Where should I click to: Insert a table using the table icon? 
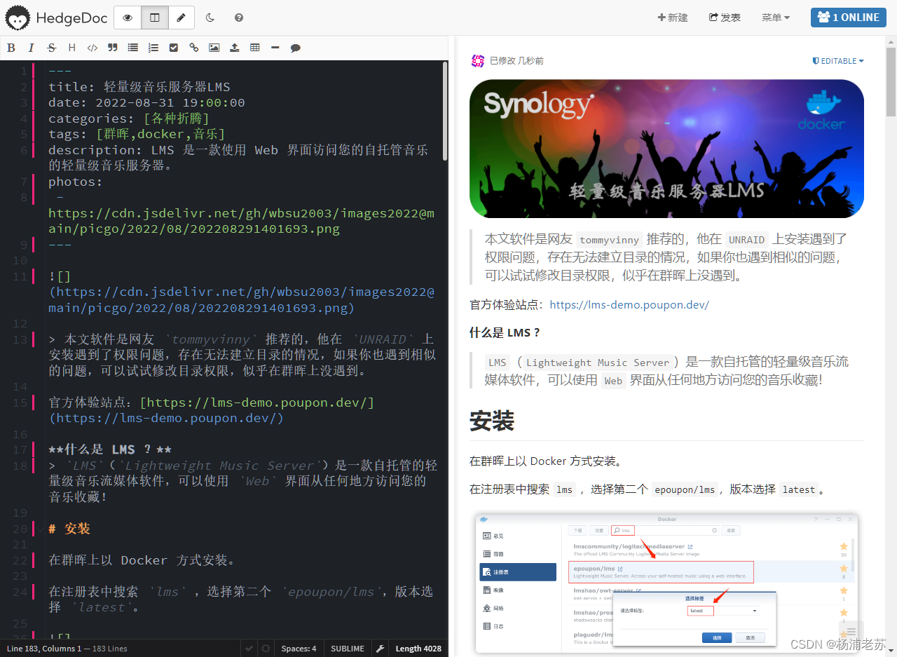pos(254,48)
